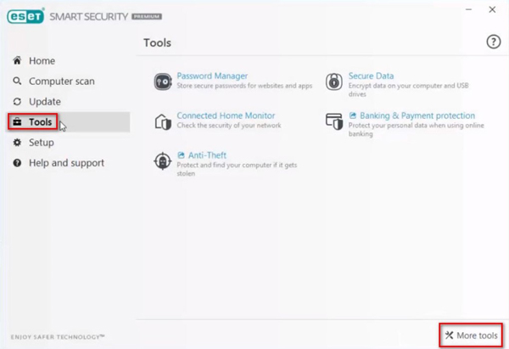
Task: Click the Password Manager safe icon
Action: (163, 82)
